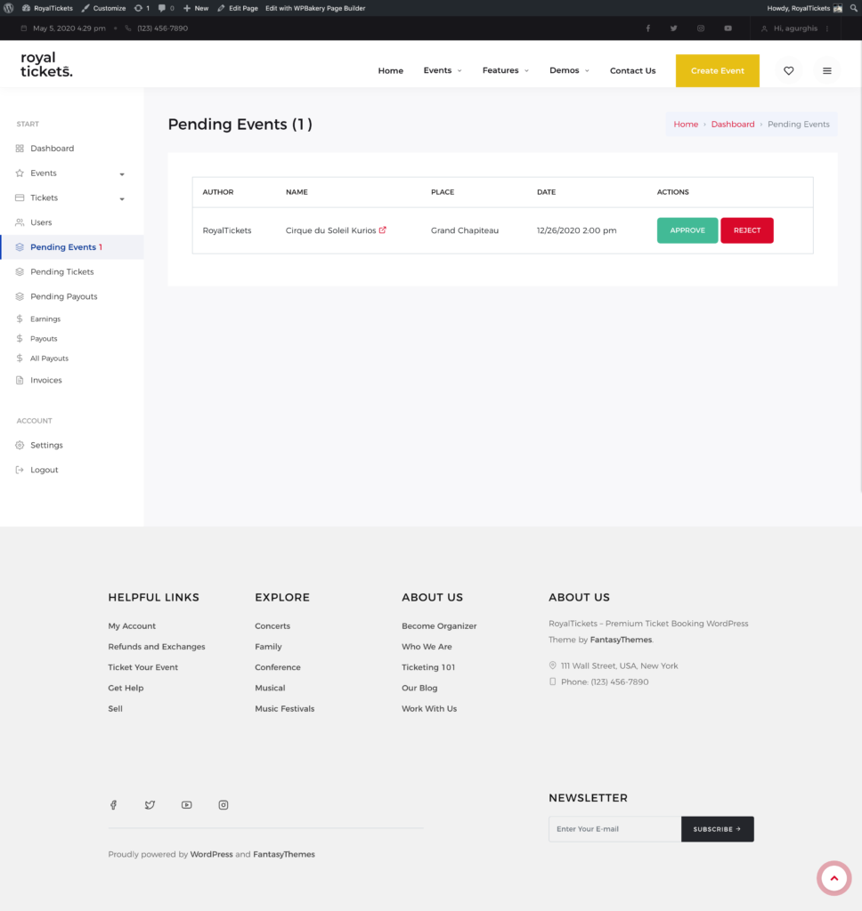Open the updates counter icon in admin bar

click(142, 8)
